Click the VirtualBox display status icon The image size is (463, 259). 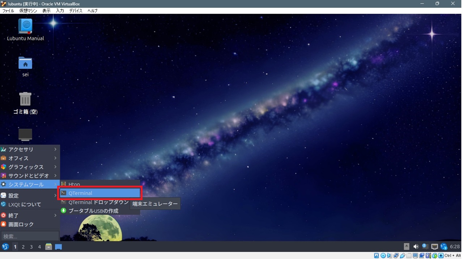415,256
